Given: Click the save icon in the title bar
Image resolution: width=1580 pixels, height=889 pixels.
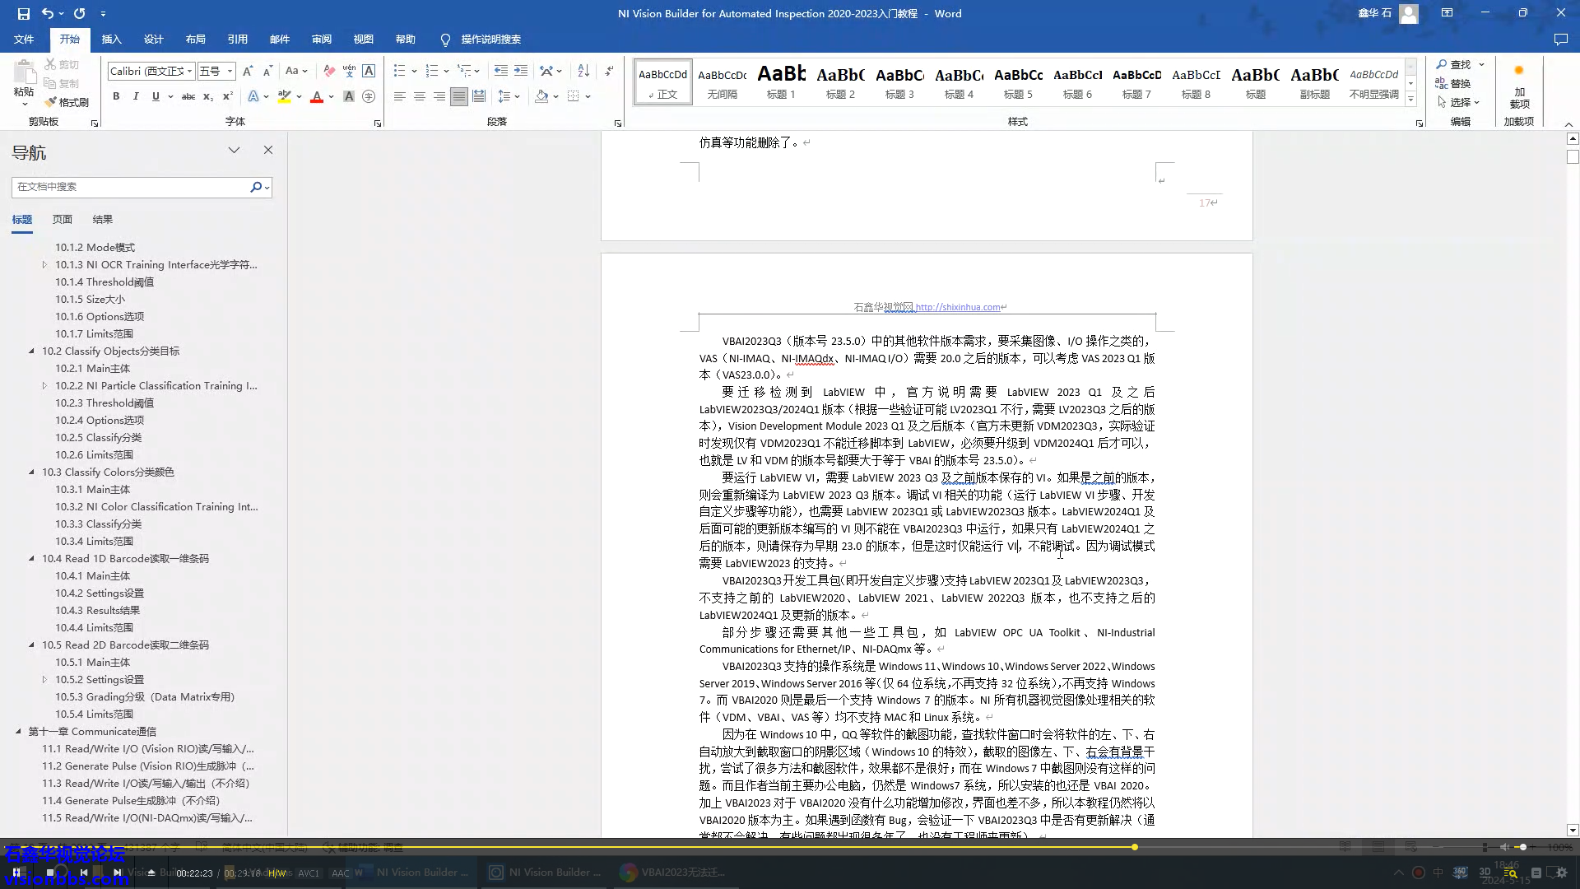Looking at the screenshot, I should pos(23,13).
